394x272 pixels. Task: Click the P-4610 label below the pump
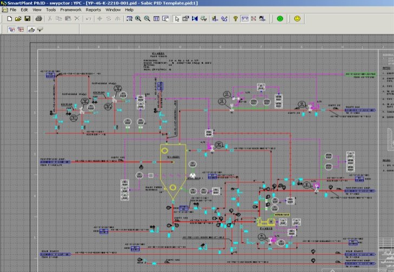(x=266, y=228)
